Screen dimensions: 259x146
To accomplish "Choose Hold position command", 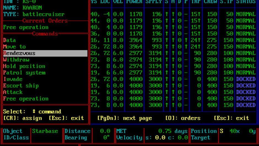I will tap(24, 66).
